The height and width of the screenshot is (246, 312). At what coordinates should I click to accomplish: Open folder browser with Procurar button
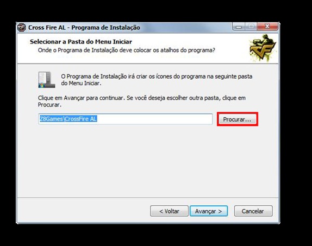pos(237,119)
